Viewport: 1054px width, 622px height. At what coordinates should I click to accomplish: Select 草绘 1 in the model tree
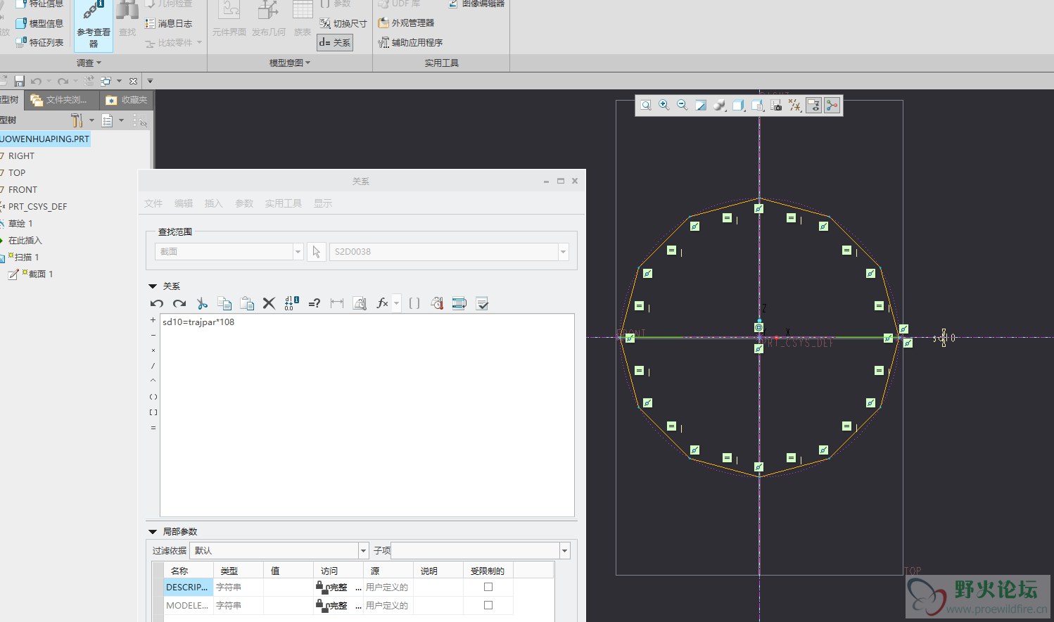pos(20,223)
